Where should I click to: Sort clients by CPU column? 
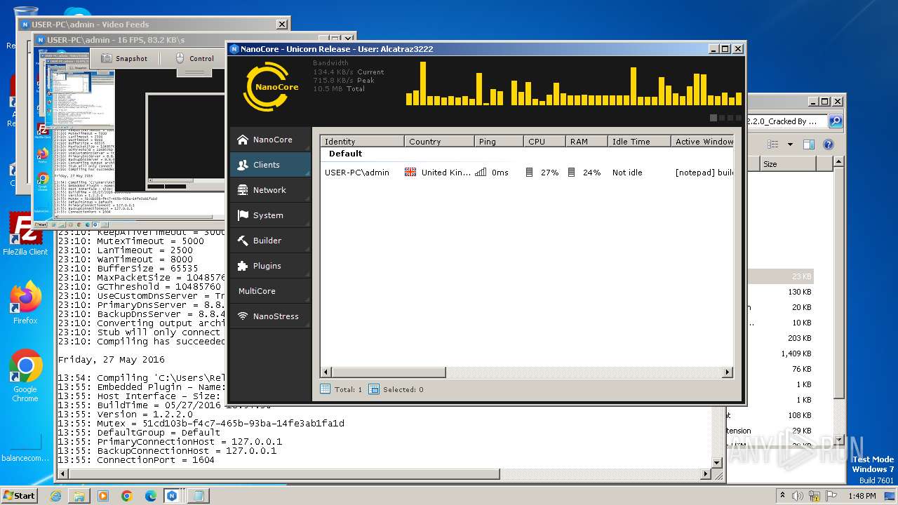tap(544, 142)
